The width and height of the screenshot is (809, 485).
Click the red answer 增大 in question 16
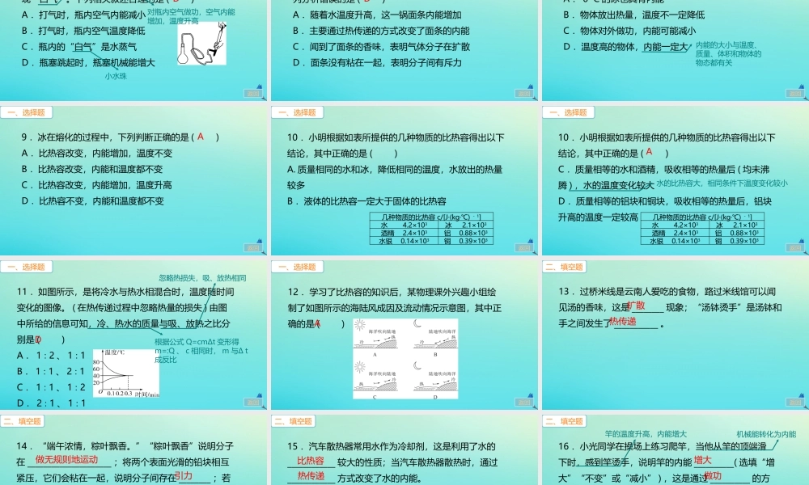703,460
